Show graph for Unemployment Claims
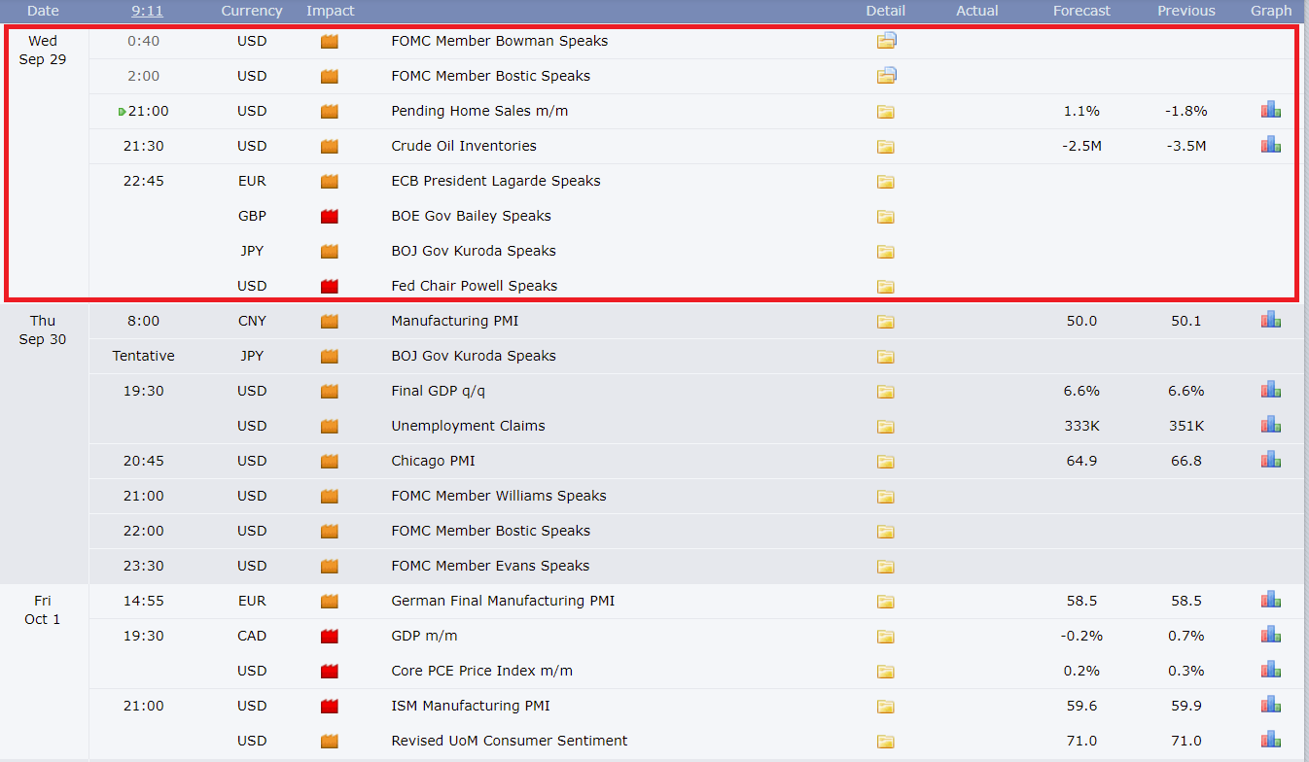1309x762 pixels. [x=1271, y=425]
